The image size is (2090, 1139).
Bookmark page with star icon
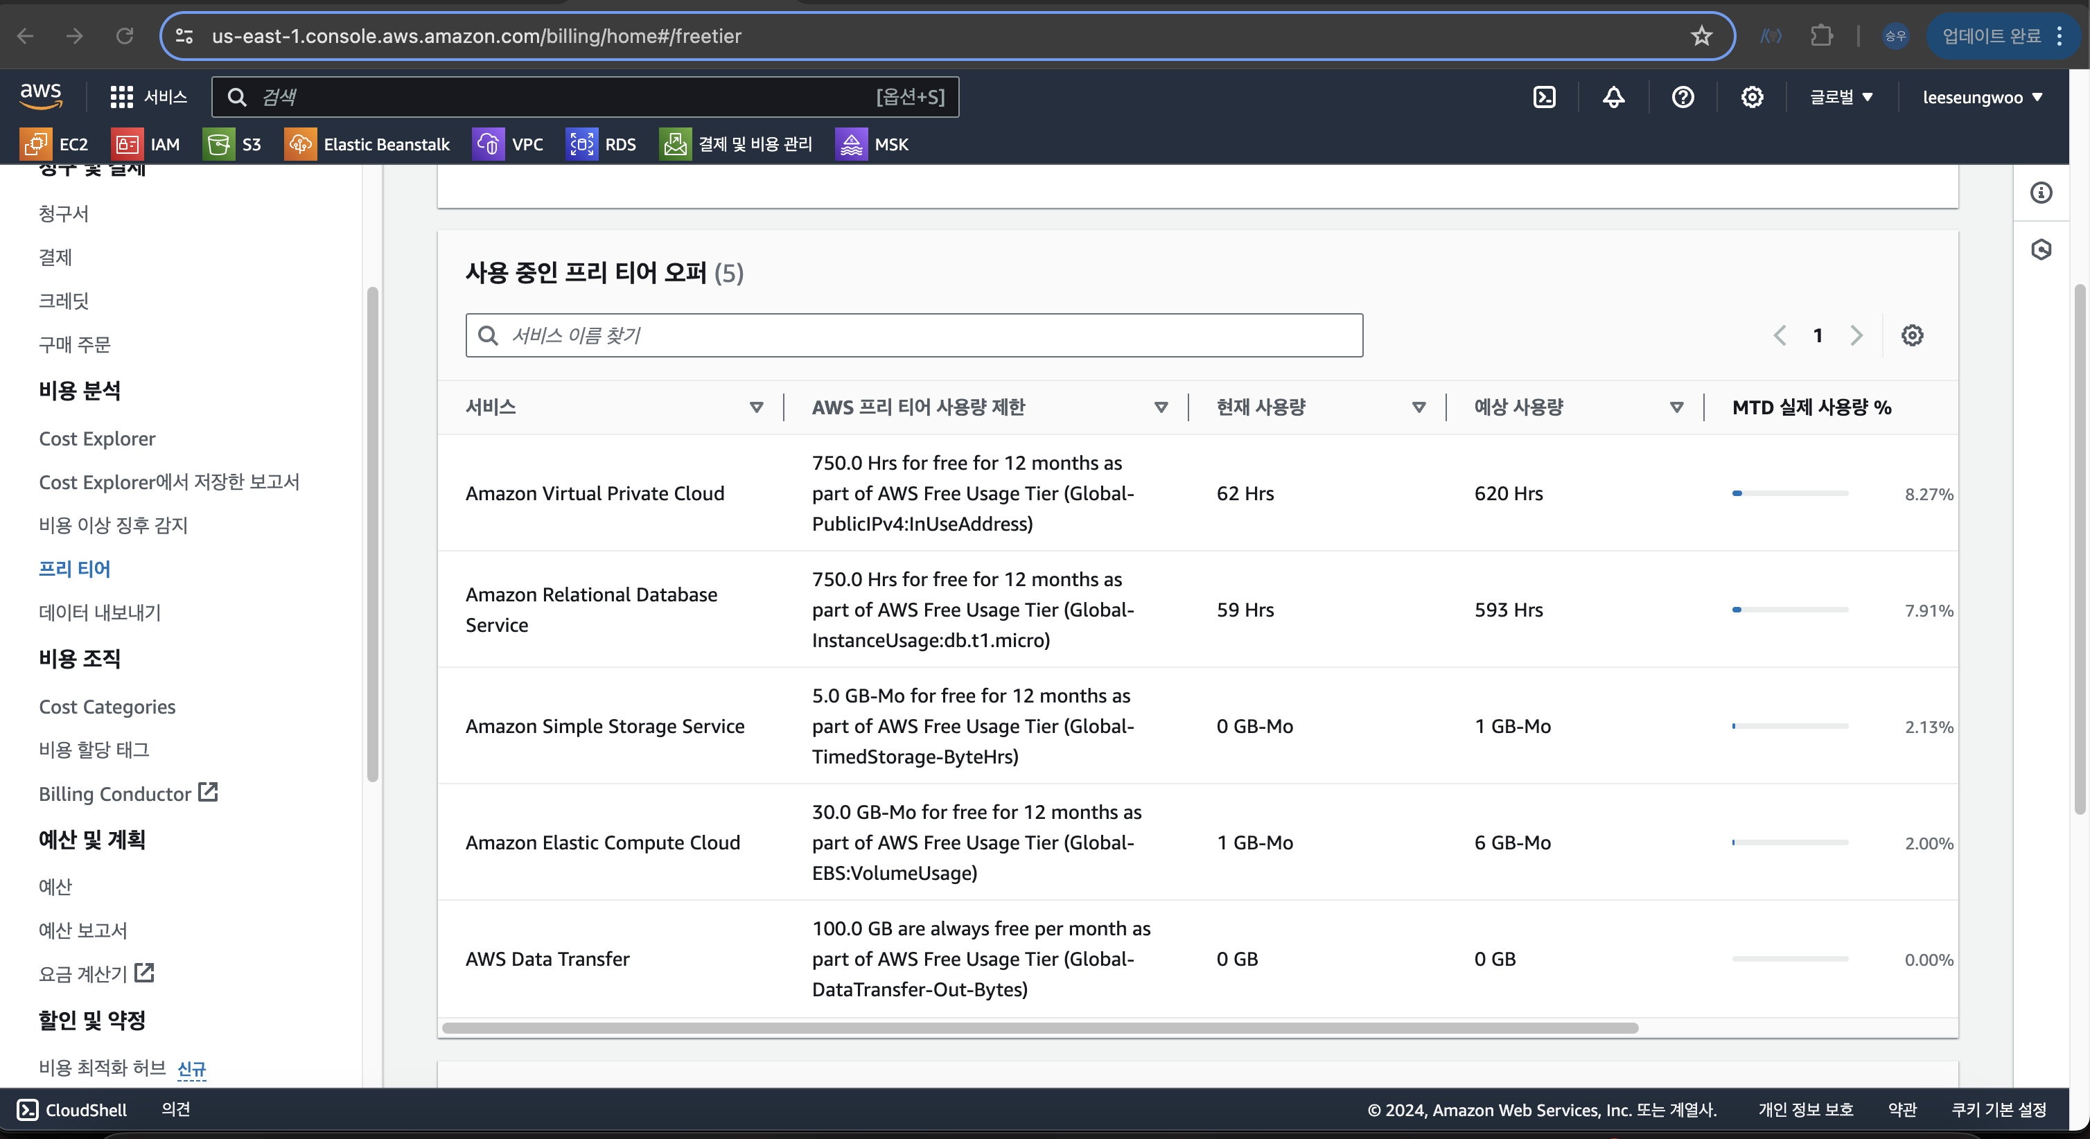1701,37
